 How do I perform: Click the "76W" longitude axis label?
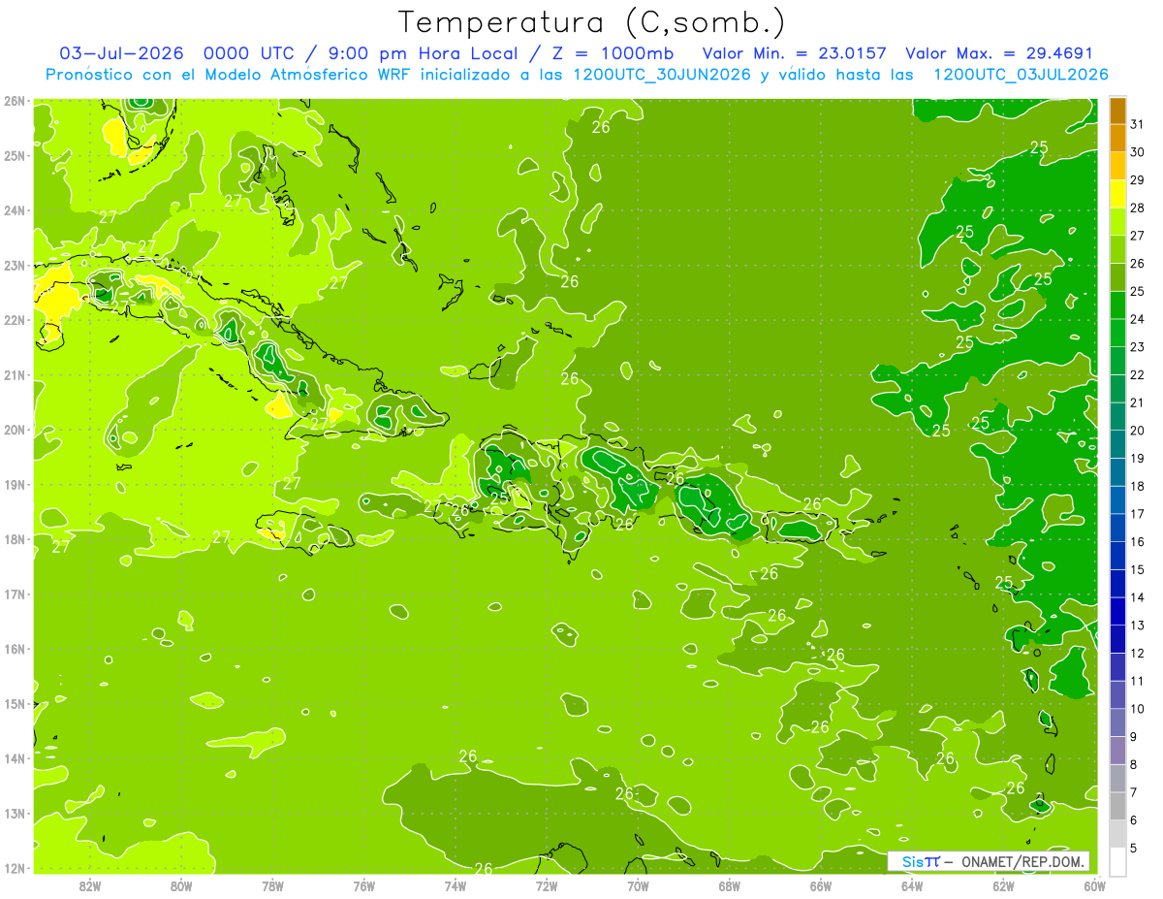coord(364,885)
